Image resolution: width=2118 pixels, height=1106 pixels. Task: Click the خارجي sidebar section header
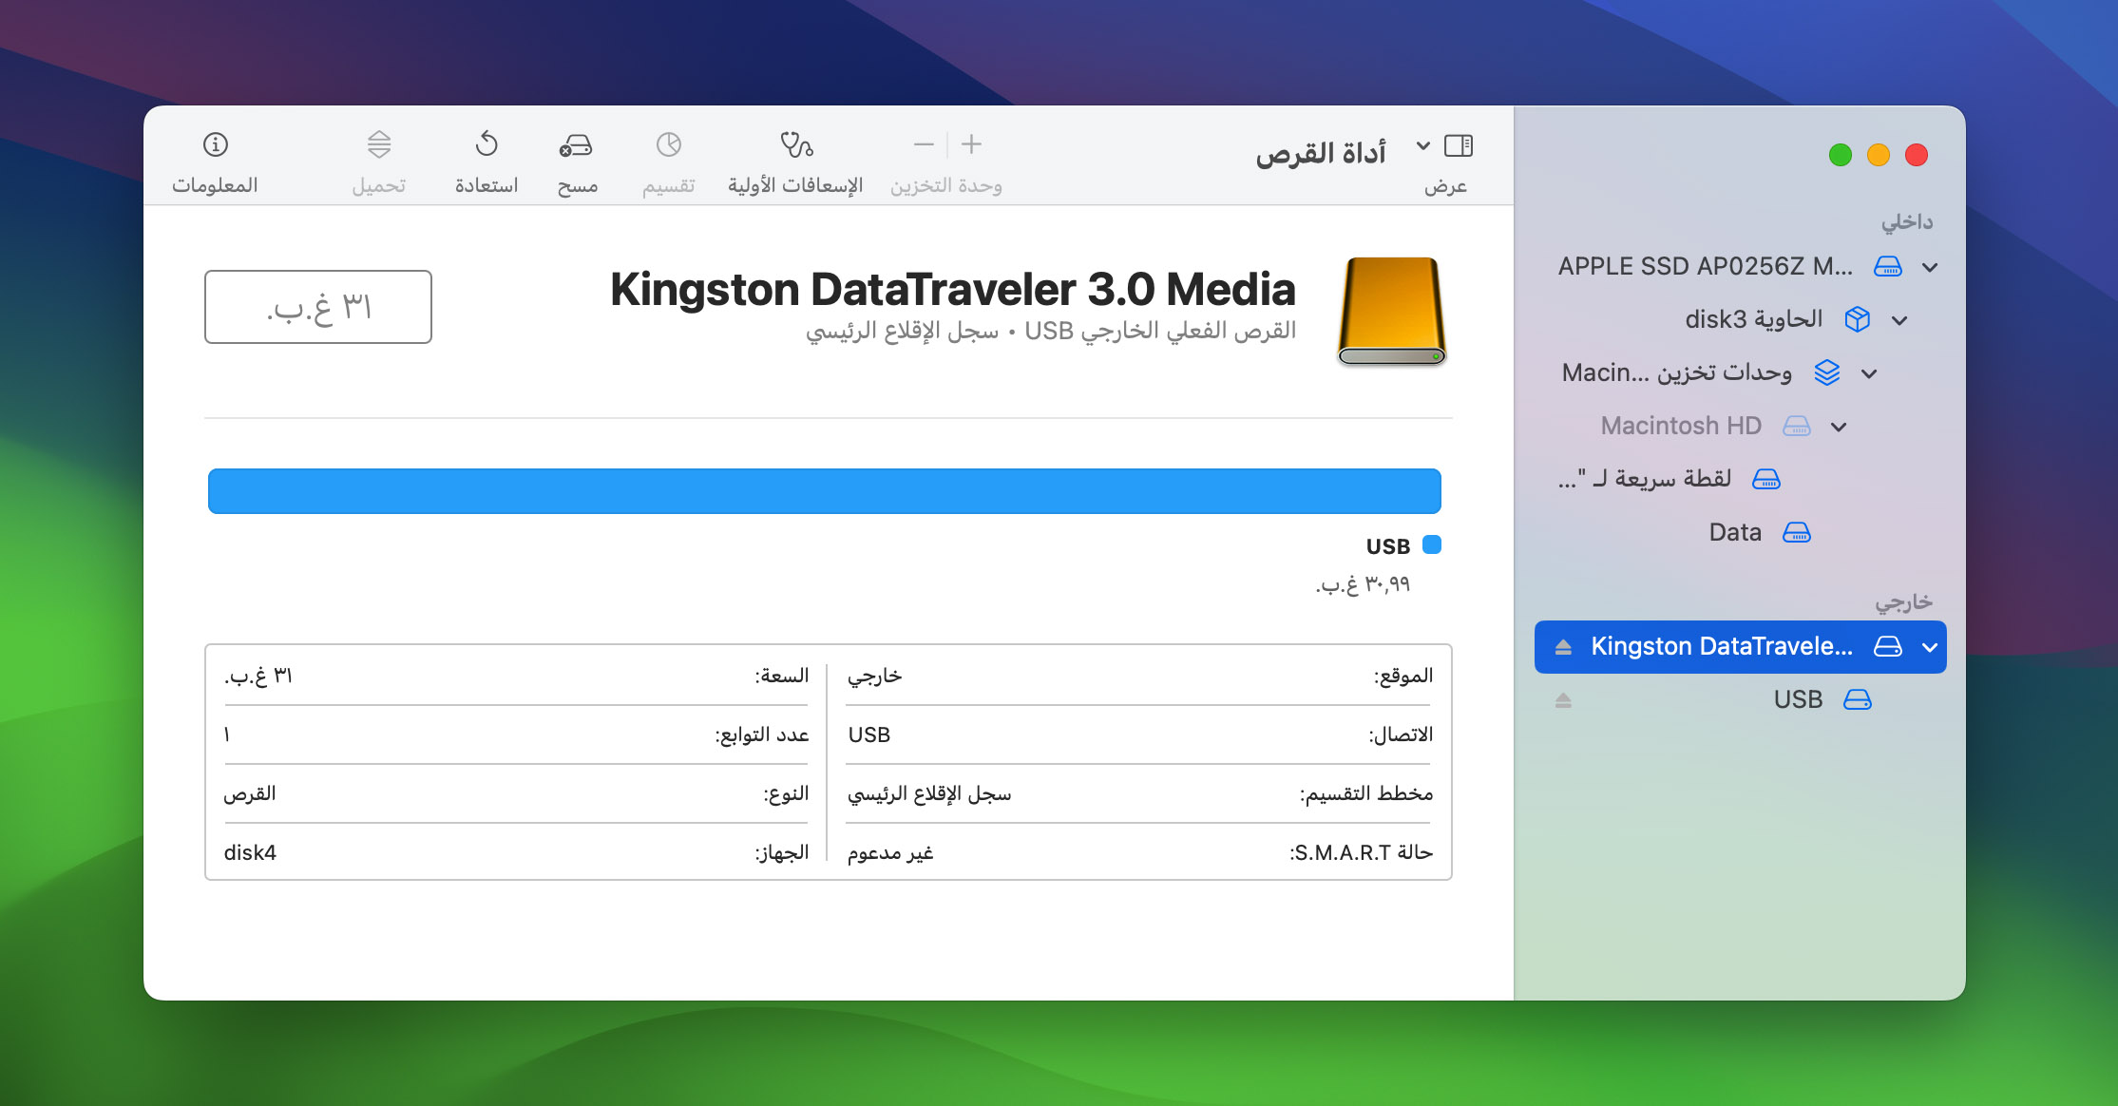(1904, 602)
